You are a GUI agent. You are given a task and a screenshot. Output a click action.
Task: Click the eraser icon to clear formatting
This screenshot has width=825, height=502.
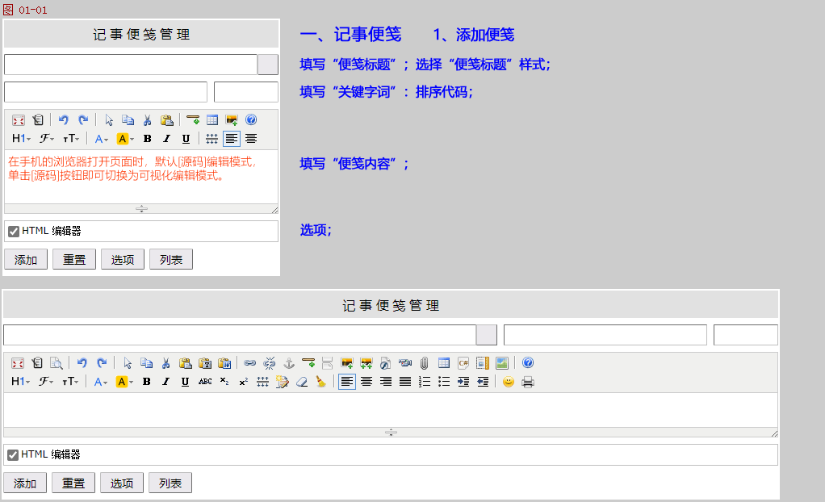pyautogui.click(x=302, y=382)
